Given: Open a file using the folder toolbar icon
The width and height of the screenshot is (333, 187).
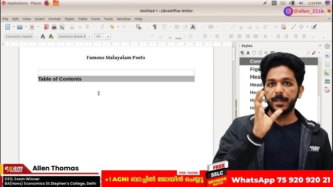Looking at the screenshot, I should (20, 27).
